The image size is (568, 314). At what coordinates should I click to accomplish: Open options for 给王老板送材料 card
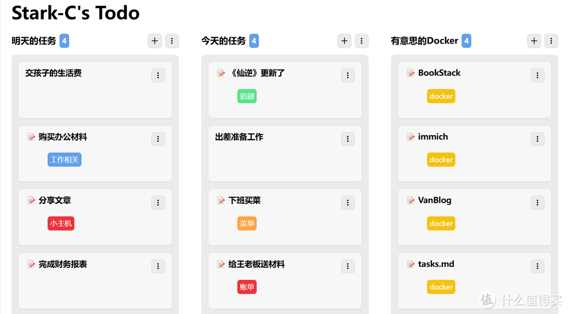point(348,267)
